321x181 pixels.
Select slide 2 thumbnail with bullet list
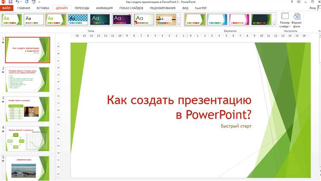point(28,80)
